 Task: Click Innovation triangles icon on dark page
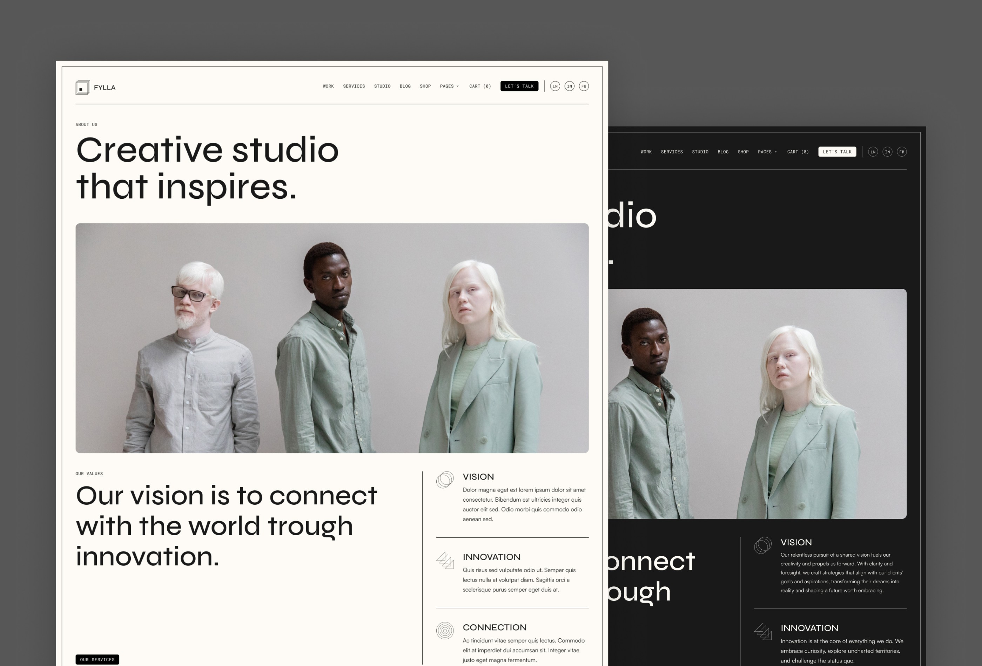[x=763, y=631]
